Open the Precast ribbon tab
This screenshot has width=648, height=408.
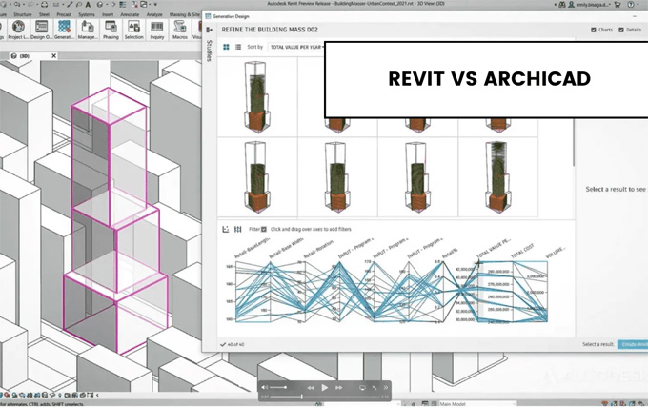[64, 14]
